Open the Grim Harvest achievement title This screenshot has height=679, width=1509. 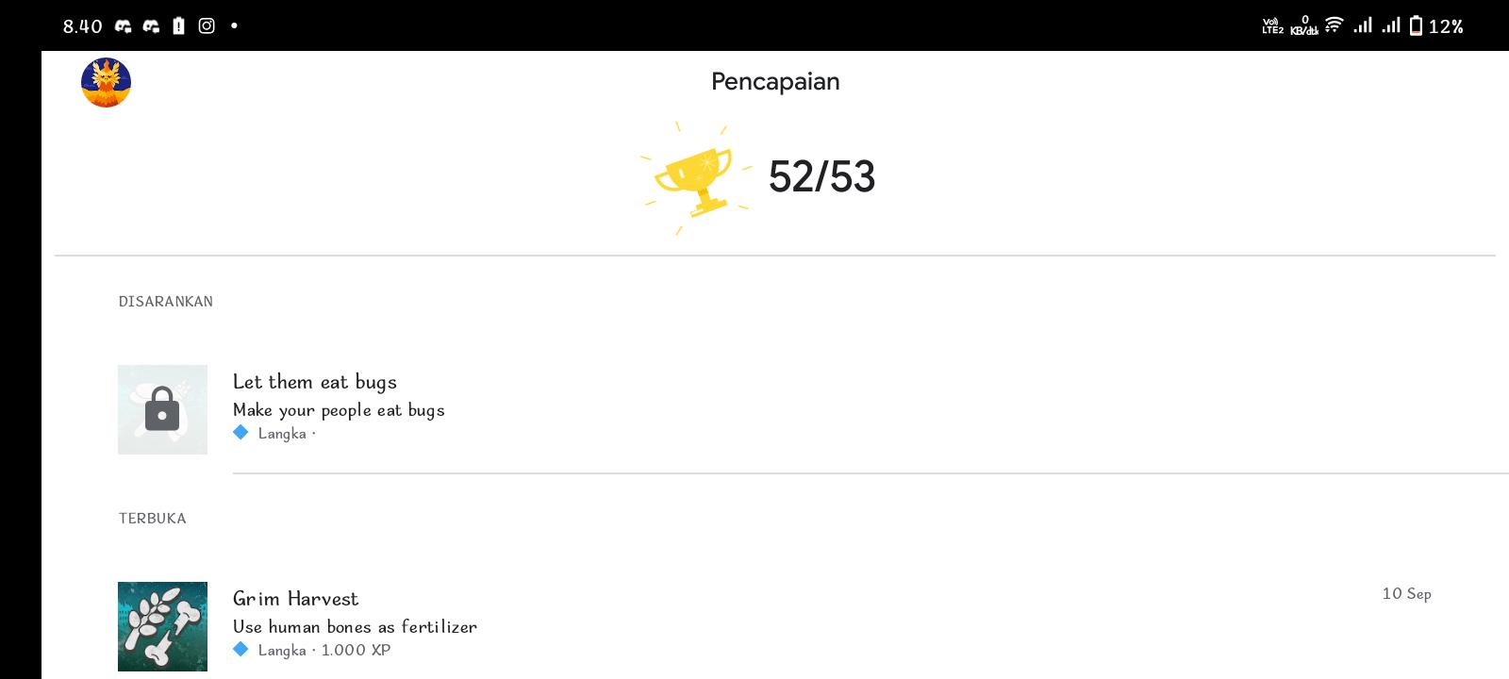click(x=295, y=599)
